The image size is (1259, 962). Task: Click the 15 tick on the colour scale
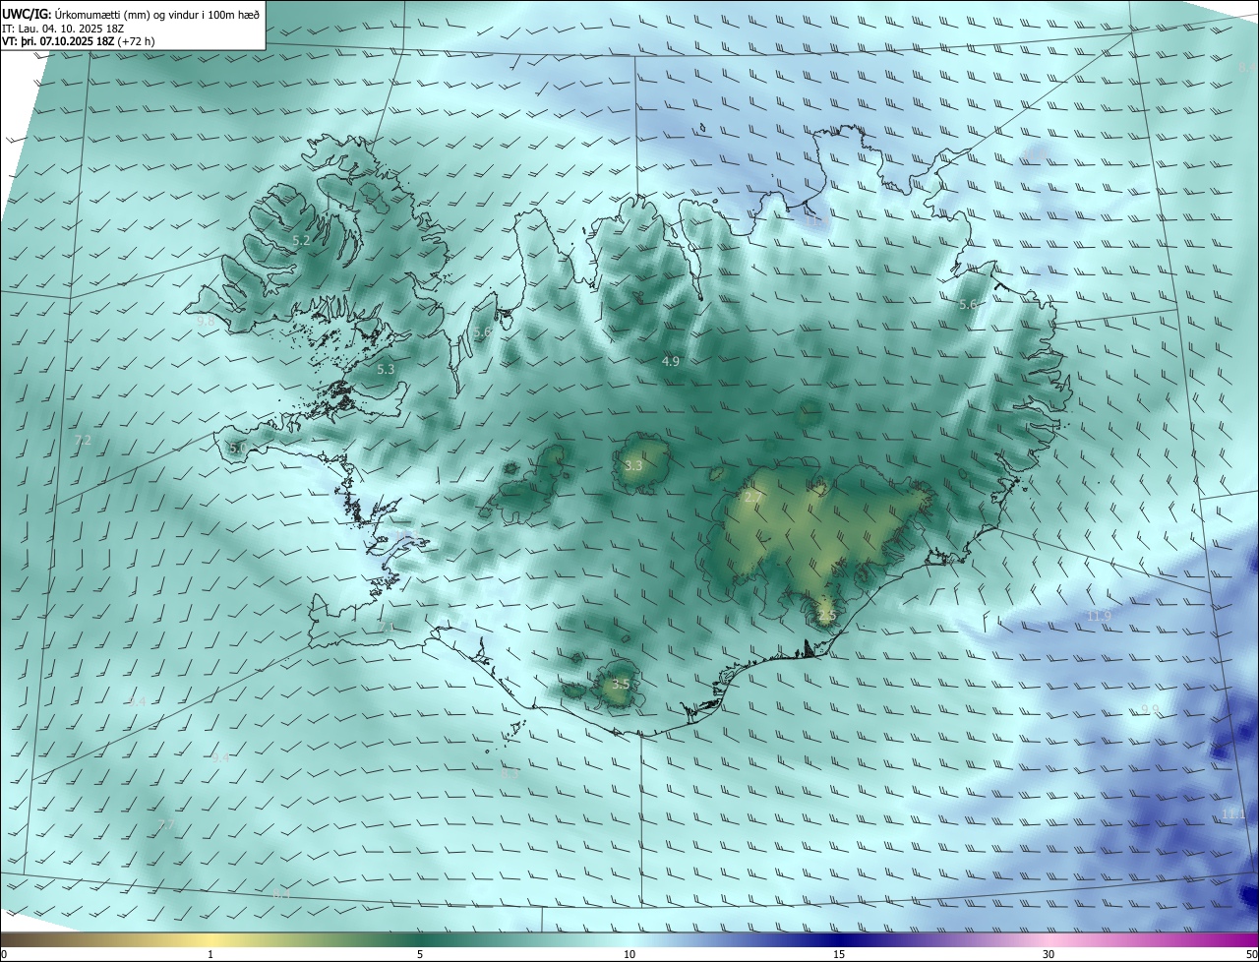point(839,954)
